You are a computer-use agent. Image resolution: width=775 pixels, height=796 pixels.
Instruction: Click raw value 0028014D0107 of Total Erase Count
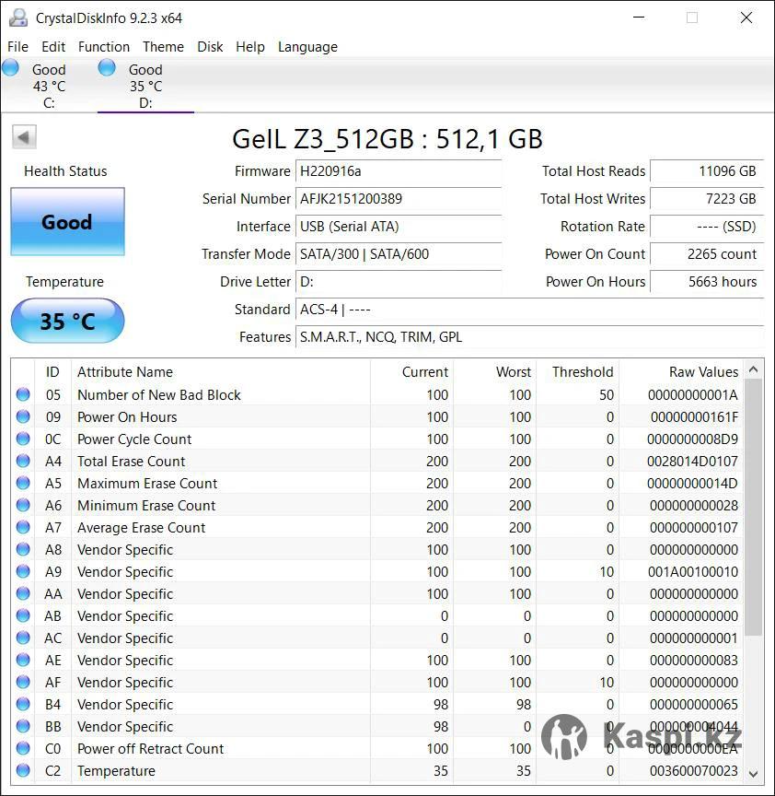692,461
